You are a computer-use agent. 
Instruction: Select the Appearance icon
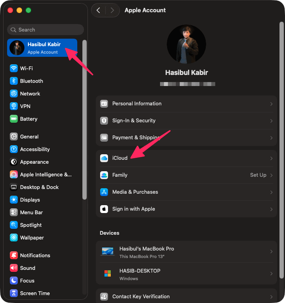14,162
